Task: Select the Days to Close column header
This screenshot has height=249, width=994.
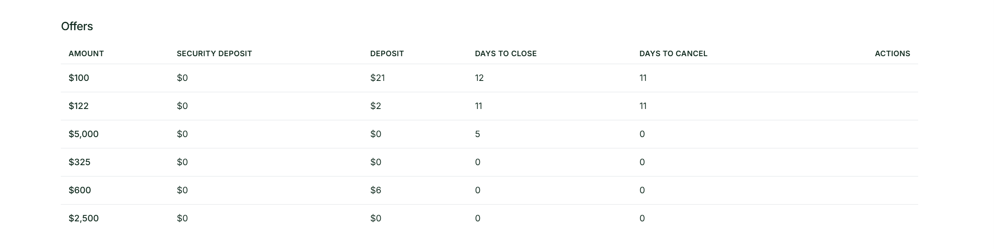Action: [505, 54]
